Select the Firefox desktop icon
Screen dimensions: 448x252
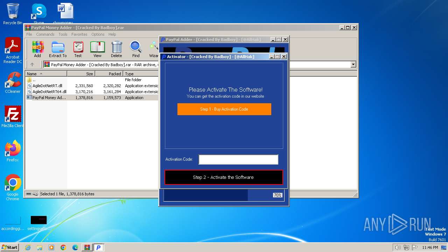point(13,151)
